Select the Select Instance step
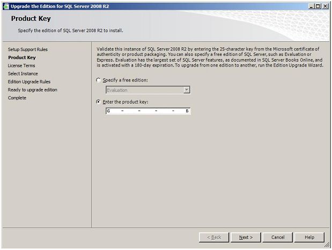This screenshot has width=332, height=250. 23,73
